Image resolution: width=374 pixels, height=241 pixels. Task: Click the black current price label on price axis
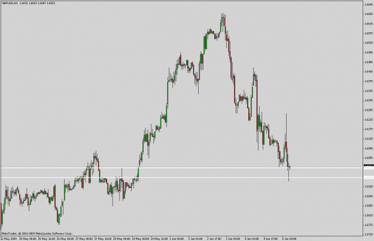368,166
